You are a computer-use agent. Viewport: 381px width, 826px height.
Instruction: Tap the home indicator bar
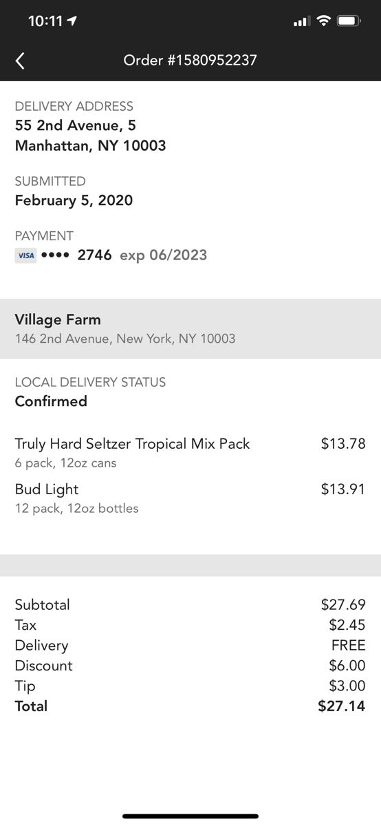[190, 816]
